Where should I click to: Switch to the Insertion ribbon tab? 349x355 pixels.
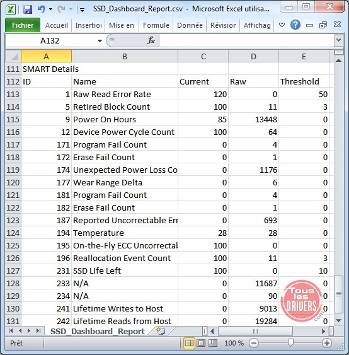(x=88, y=25)
